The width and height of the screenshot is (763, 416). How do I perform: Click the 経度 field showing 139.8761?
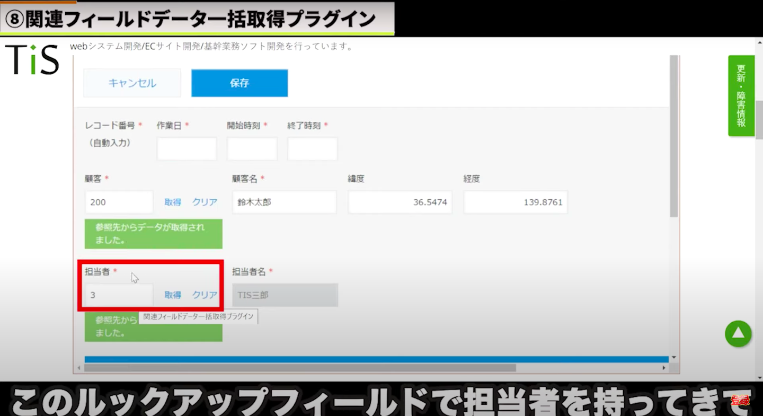click(515, 202)
